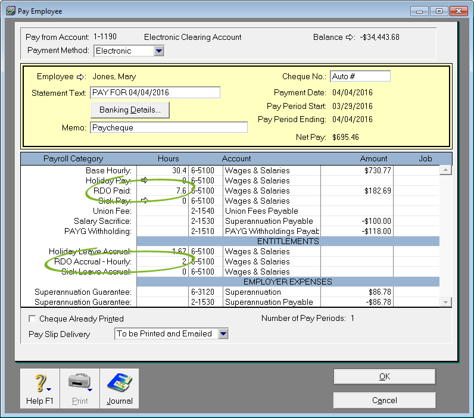The image size is (474, 418).
Task: Select the Cheque No. field
Action: pyautogui.click(x=360, y=77)
